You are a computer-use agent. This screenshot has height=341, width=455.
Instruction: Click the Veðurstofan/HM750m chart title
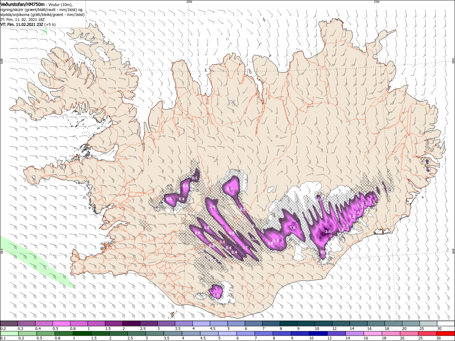[x=23, y=4]
